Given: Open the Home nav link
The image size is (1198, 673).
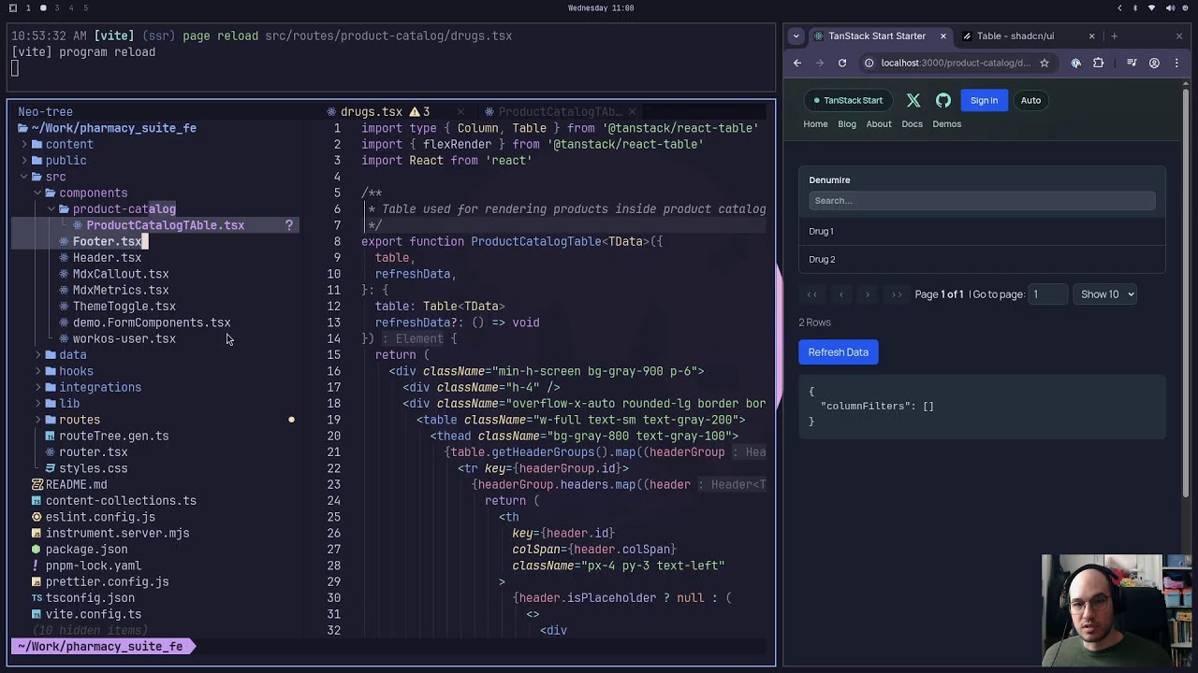Looking at the screenshot, I should coord(815,123).
